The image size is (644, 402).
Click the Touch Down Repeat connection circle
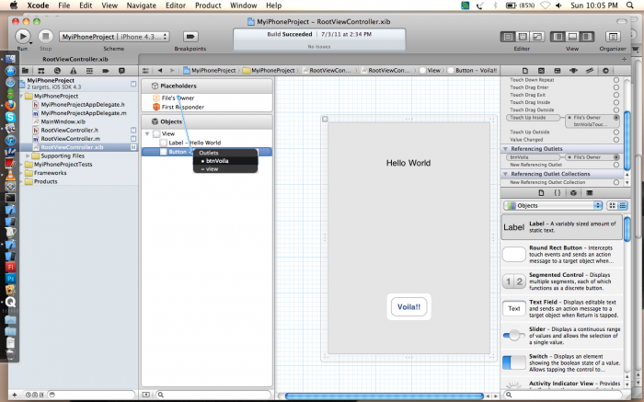(x=615, y=80)
